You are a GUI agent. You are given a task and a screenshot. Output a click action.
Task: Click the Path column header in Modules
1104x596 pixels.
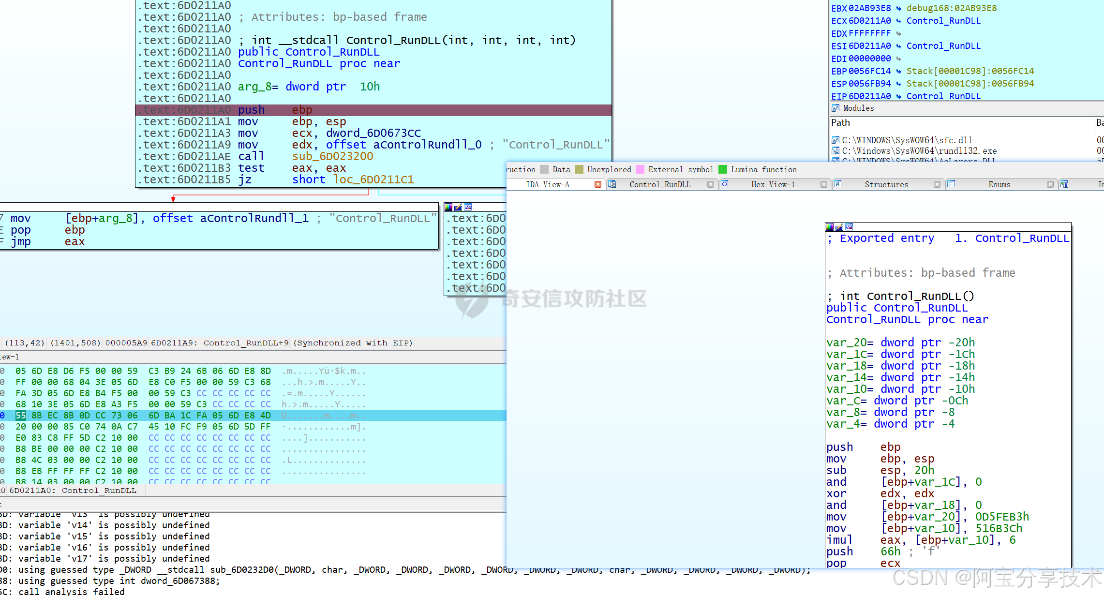(841, 123)
